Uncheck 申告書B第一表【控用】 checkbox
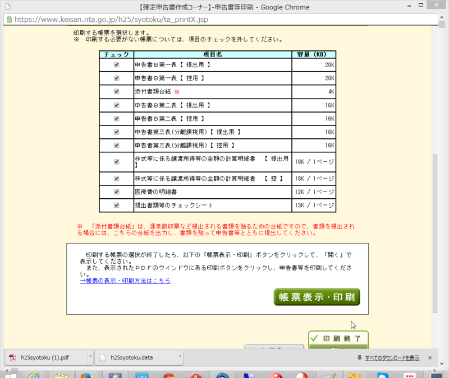 pos(116,78)
